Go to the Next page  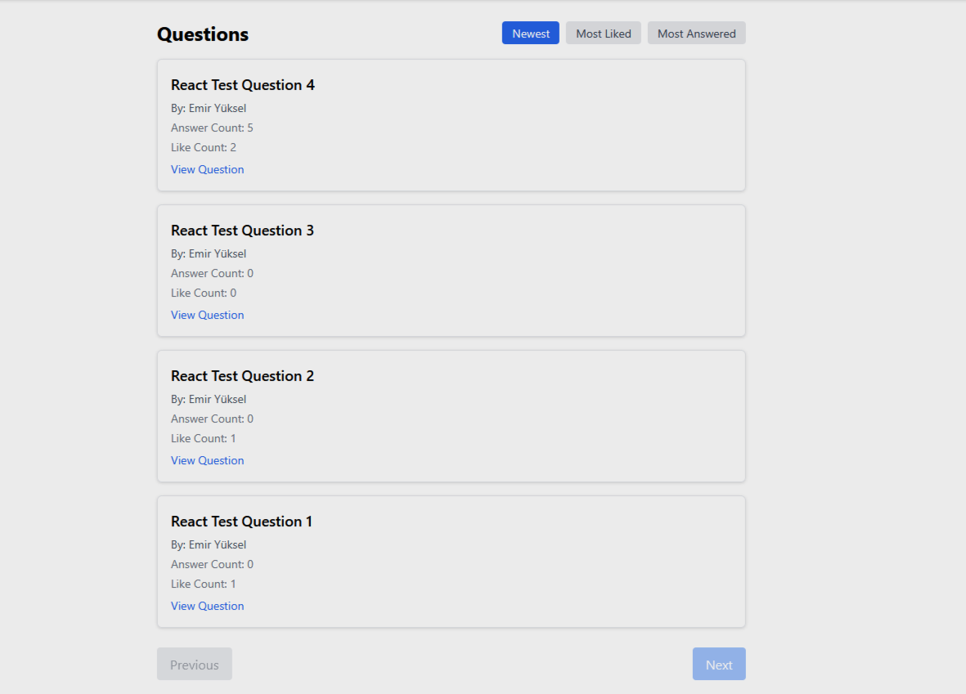pyautogui.click(x=719, y=664)
